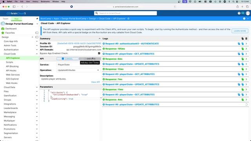Image resolution: width=251 pixels, height=141 pixels.
Task: Click the Dashboard gauge icon
Action: (x=3, y=29)
